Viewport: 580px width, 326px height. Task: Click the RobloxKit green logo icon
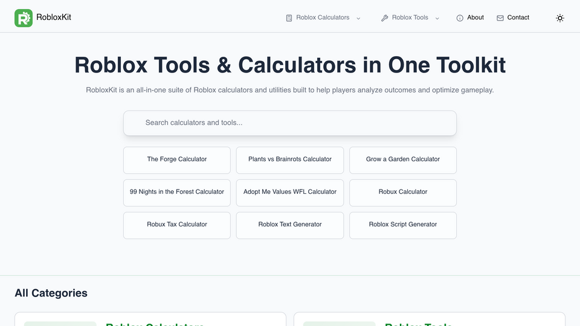tap(24, 18)
